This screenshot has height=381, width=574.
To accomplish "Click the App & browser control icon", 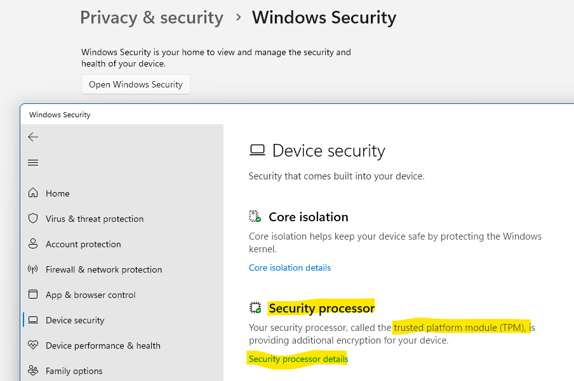I will pyautogui.click(x=33, y=295).
